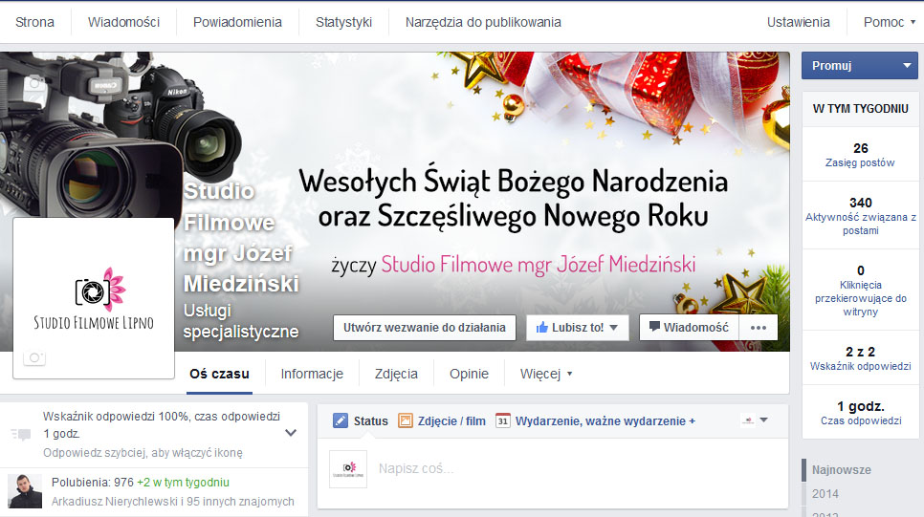
Task: Select Zdjęcie / film option
Action: [x=451, y=421]
